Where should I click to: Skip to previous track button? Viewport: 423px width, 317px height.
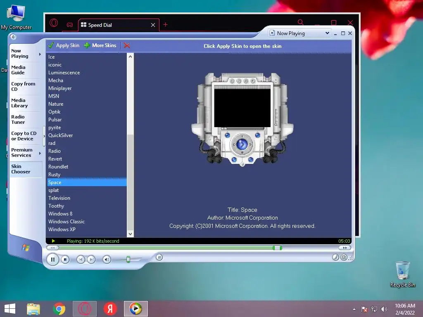(81, 260)
